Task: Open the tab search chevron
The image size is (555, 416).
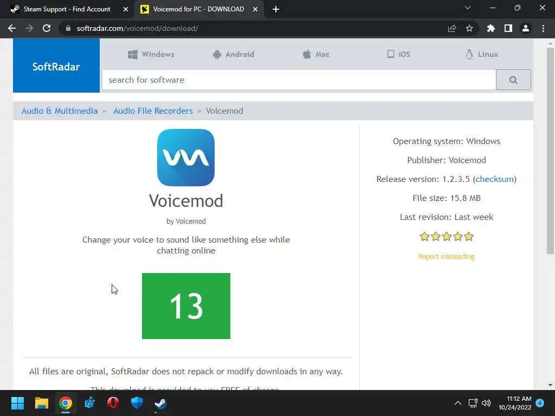Action: coord(468,8)
